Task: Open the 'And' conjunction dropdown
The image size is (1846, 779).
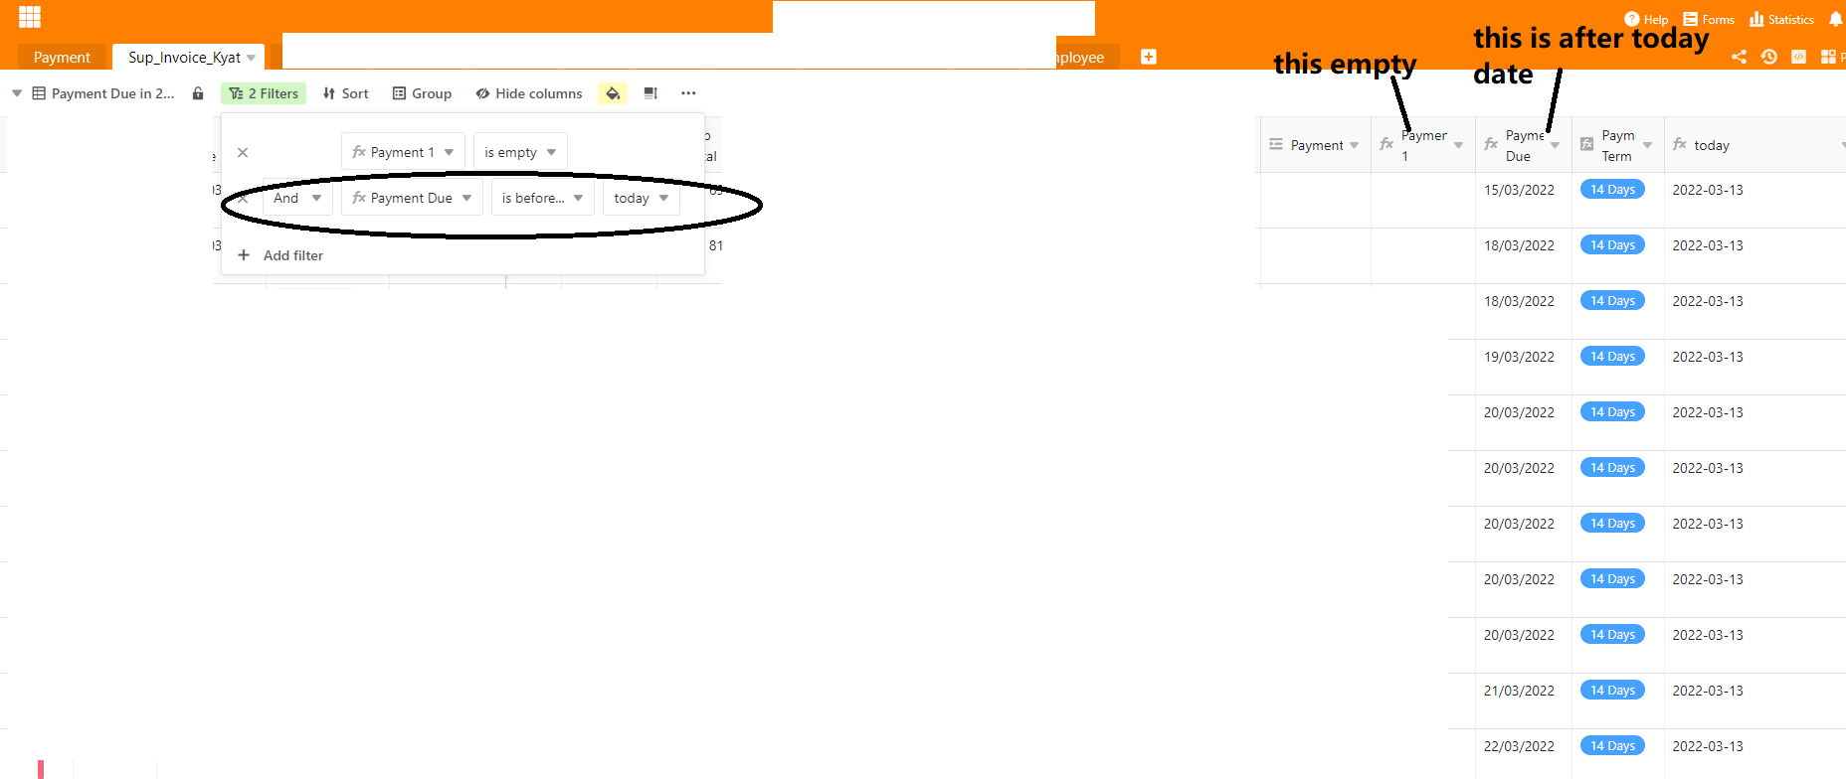Action: (296, 198)
